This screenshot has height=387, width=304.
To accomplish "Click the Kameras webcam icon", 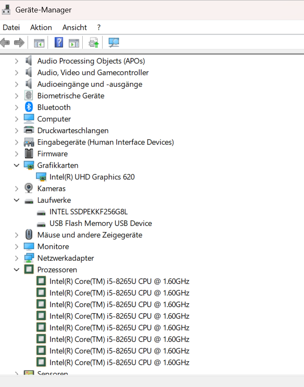I will tap(29, 188).
